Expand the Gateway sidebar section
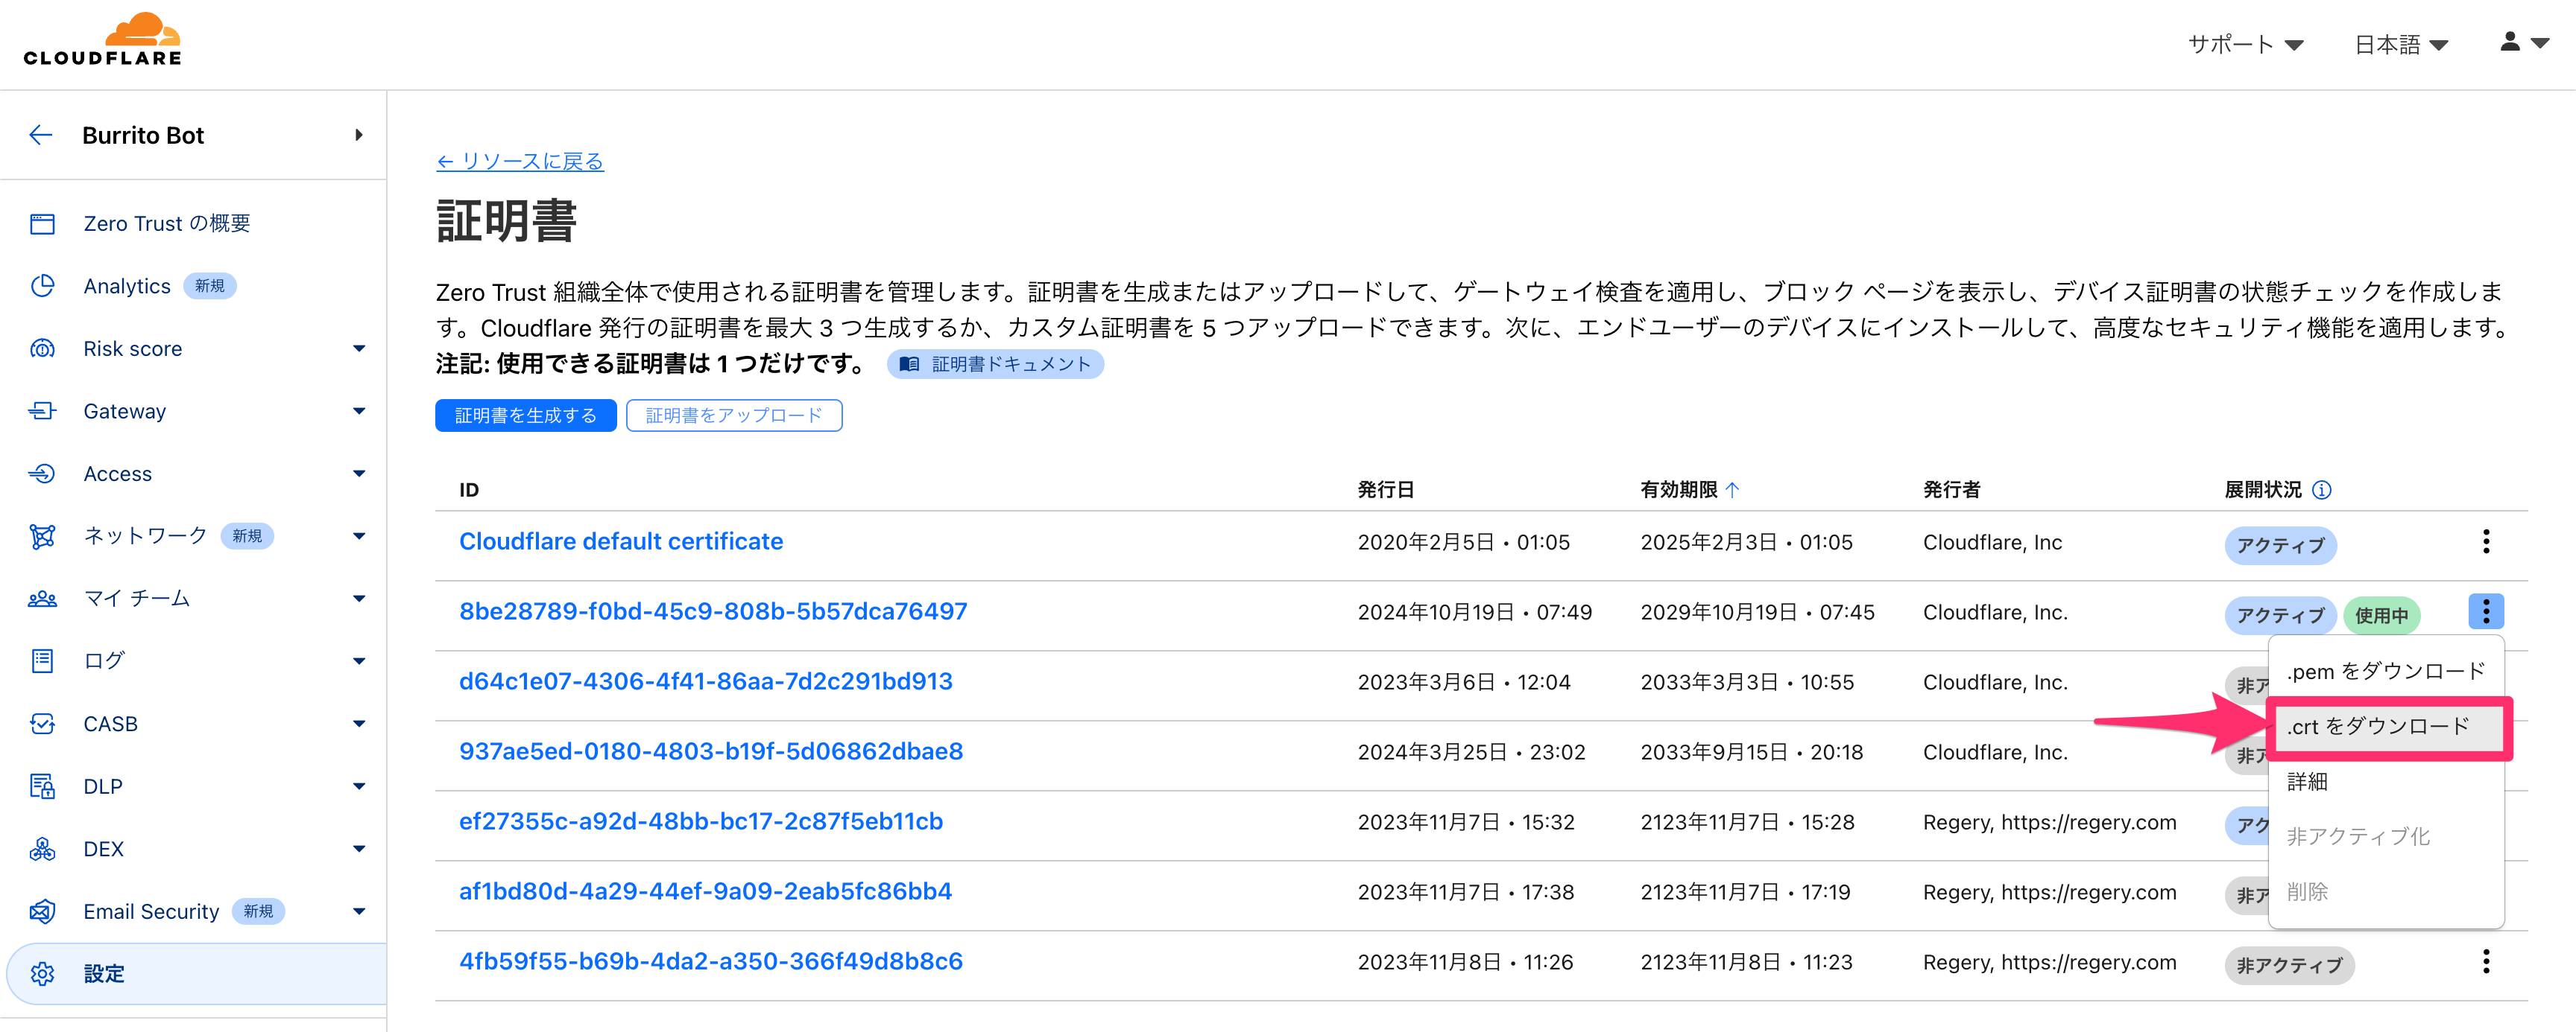 click(359, 412)
